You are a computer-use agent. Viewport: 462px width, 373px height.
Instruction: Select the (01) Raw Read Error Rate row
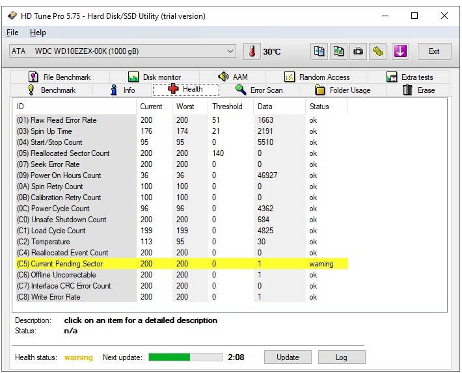[x=182, y=120]
